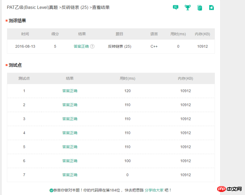Image resolution: width=245 pixels, height=195 pixels.
Task: Click 答案正确 for test point 1
Action: (70, 91)
